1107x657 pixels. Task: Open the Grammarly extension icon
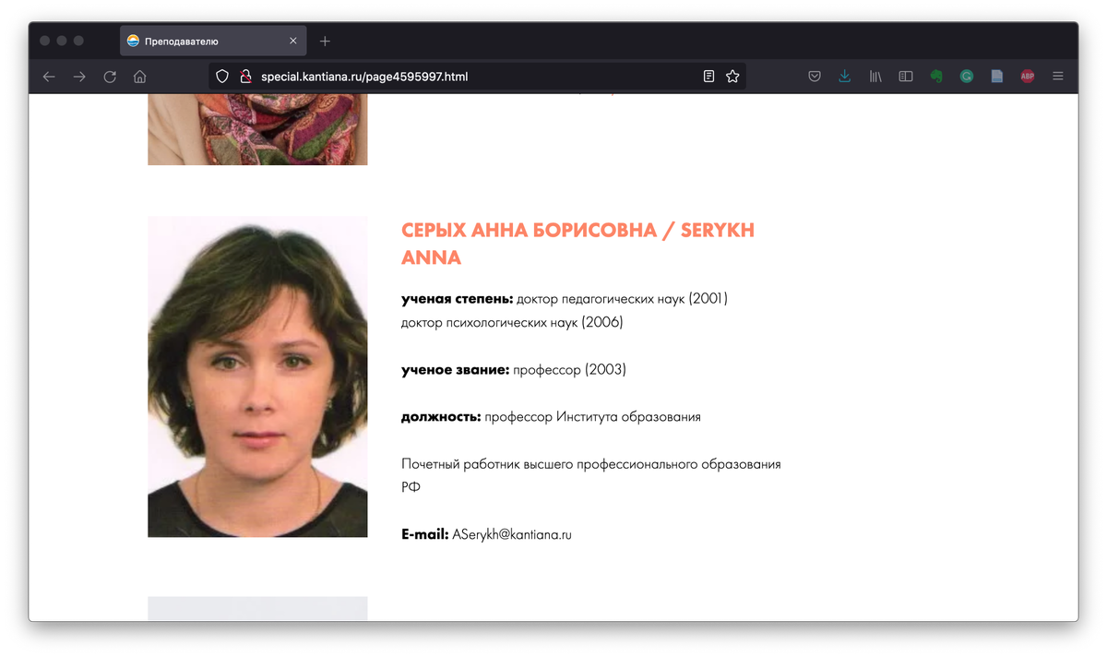pyautogui.click(x=966, y=76)
